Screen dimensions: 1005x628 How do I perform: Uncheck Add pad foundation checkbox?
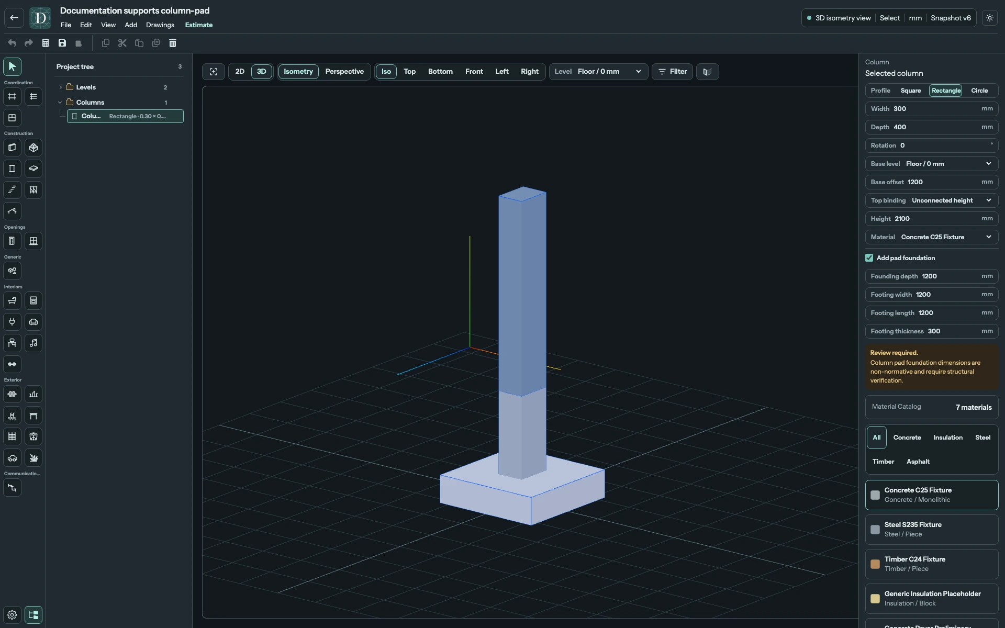(x=869, y=258)
